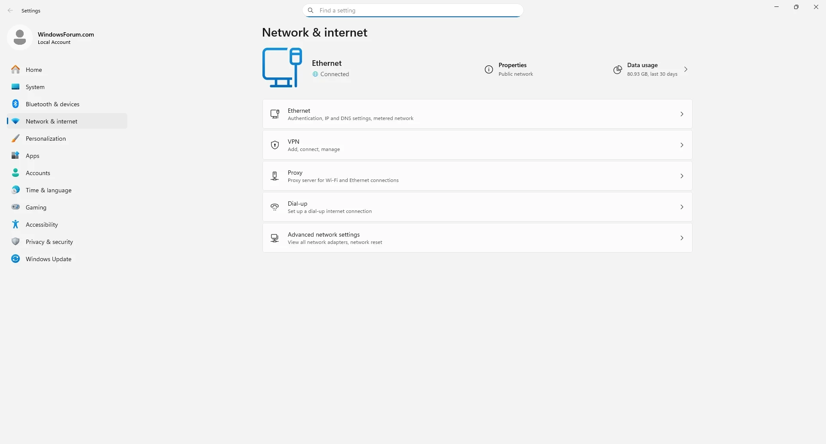Open VPN add, connect, manage
The image size is (826, 444).
(478, 145)
